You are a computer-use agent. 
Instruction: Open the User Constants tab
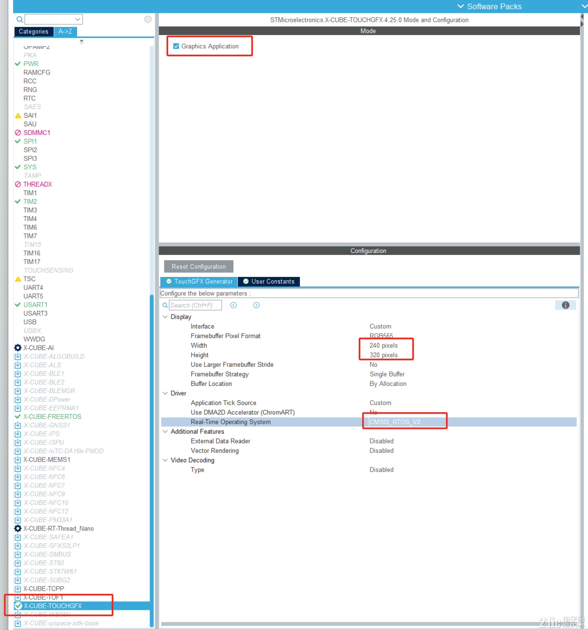[269, 281]
